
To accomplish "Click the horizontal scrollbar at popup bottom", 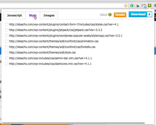I will coord(73,123).
